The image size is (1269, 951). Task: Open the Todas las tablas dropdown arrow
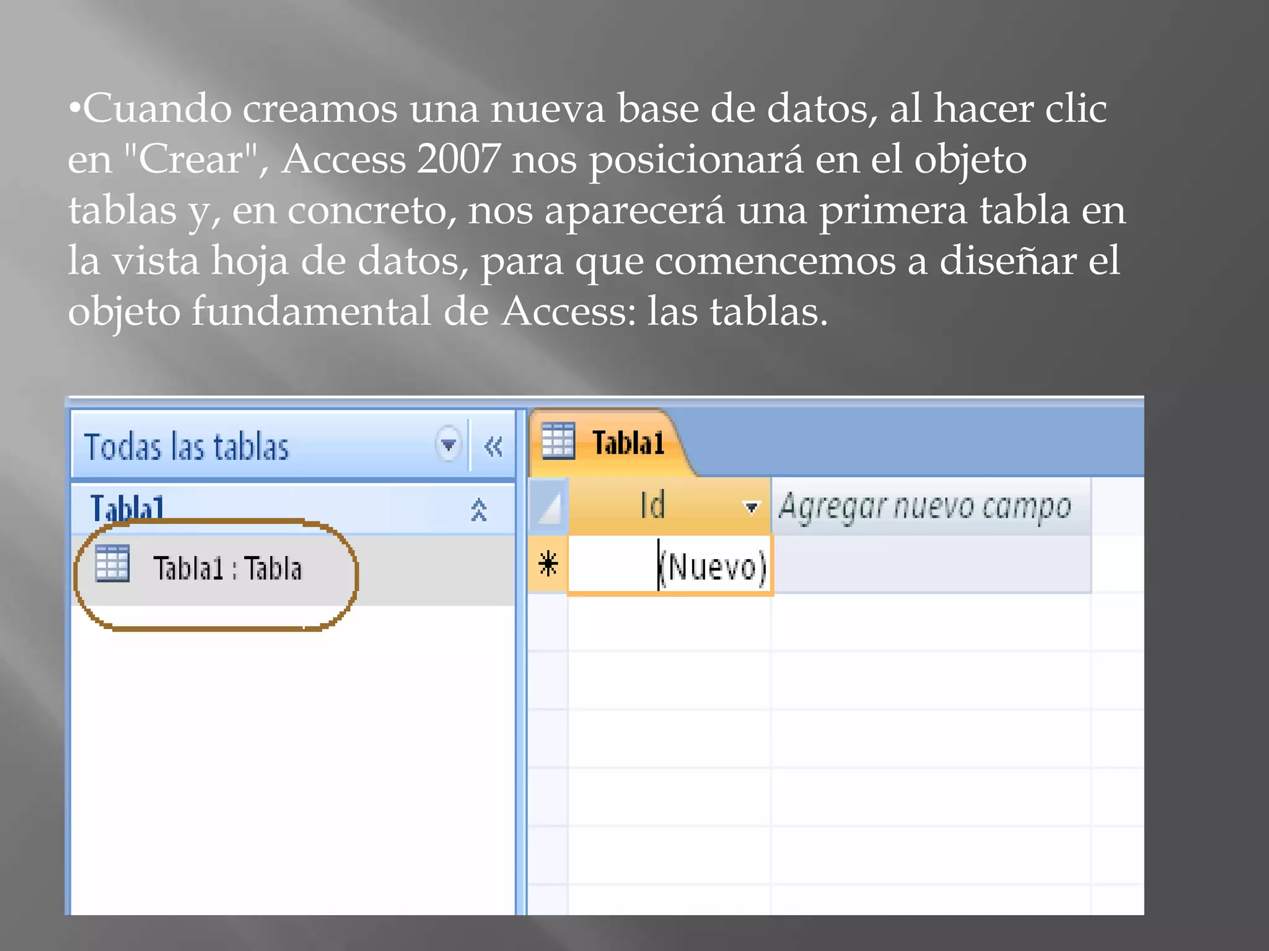[x=448, y=445]
